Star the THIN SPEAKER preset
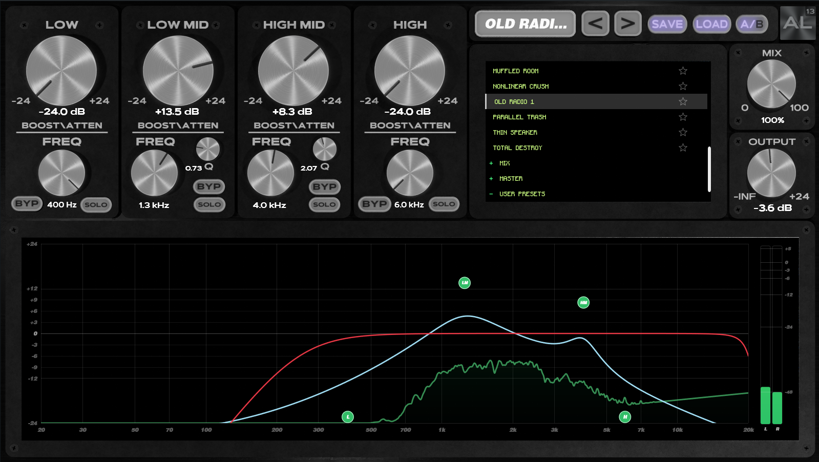This screenshot has width=819, height=462. (x=683, y=132)
